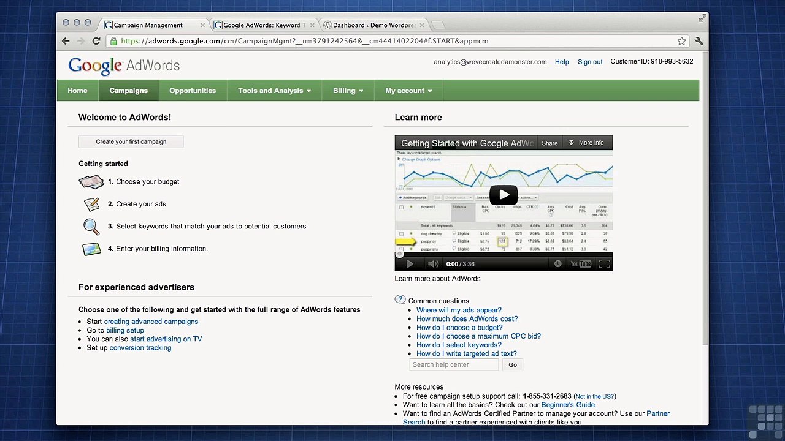
Task: Play the Getting Started video
Action: (x=504, y=195)
